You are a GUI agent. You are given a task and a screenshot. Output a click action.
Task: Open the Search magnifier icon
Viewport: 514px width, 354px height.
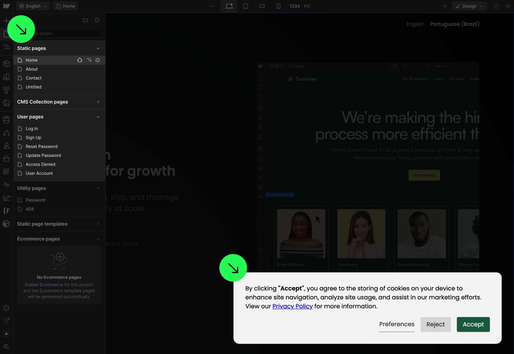point(6,347)
